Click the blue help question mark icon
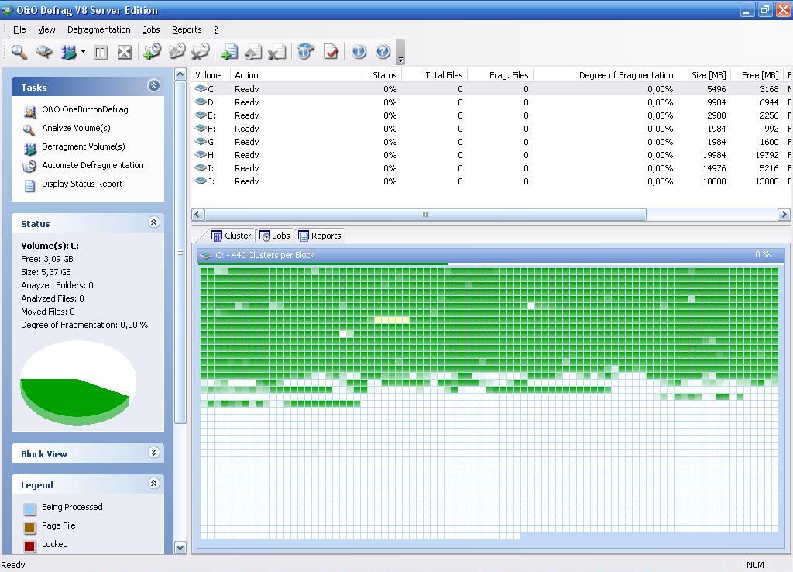 point(383,52)
